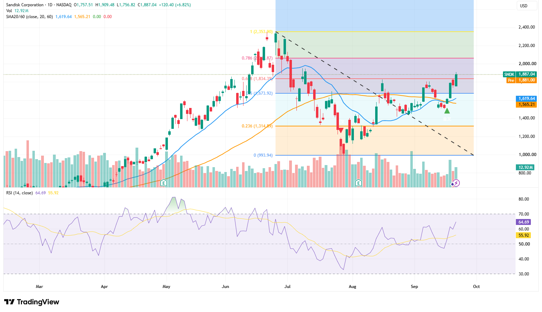Click the May label on time axis
Viewport: 542px width, 312px height.
tap(166, 287)
